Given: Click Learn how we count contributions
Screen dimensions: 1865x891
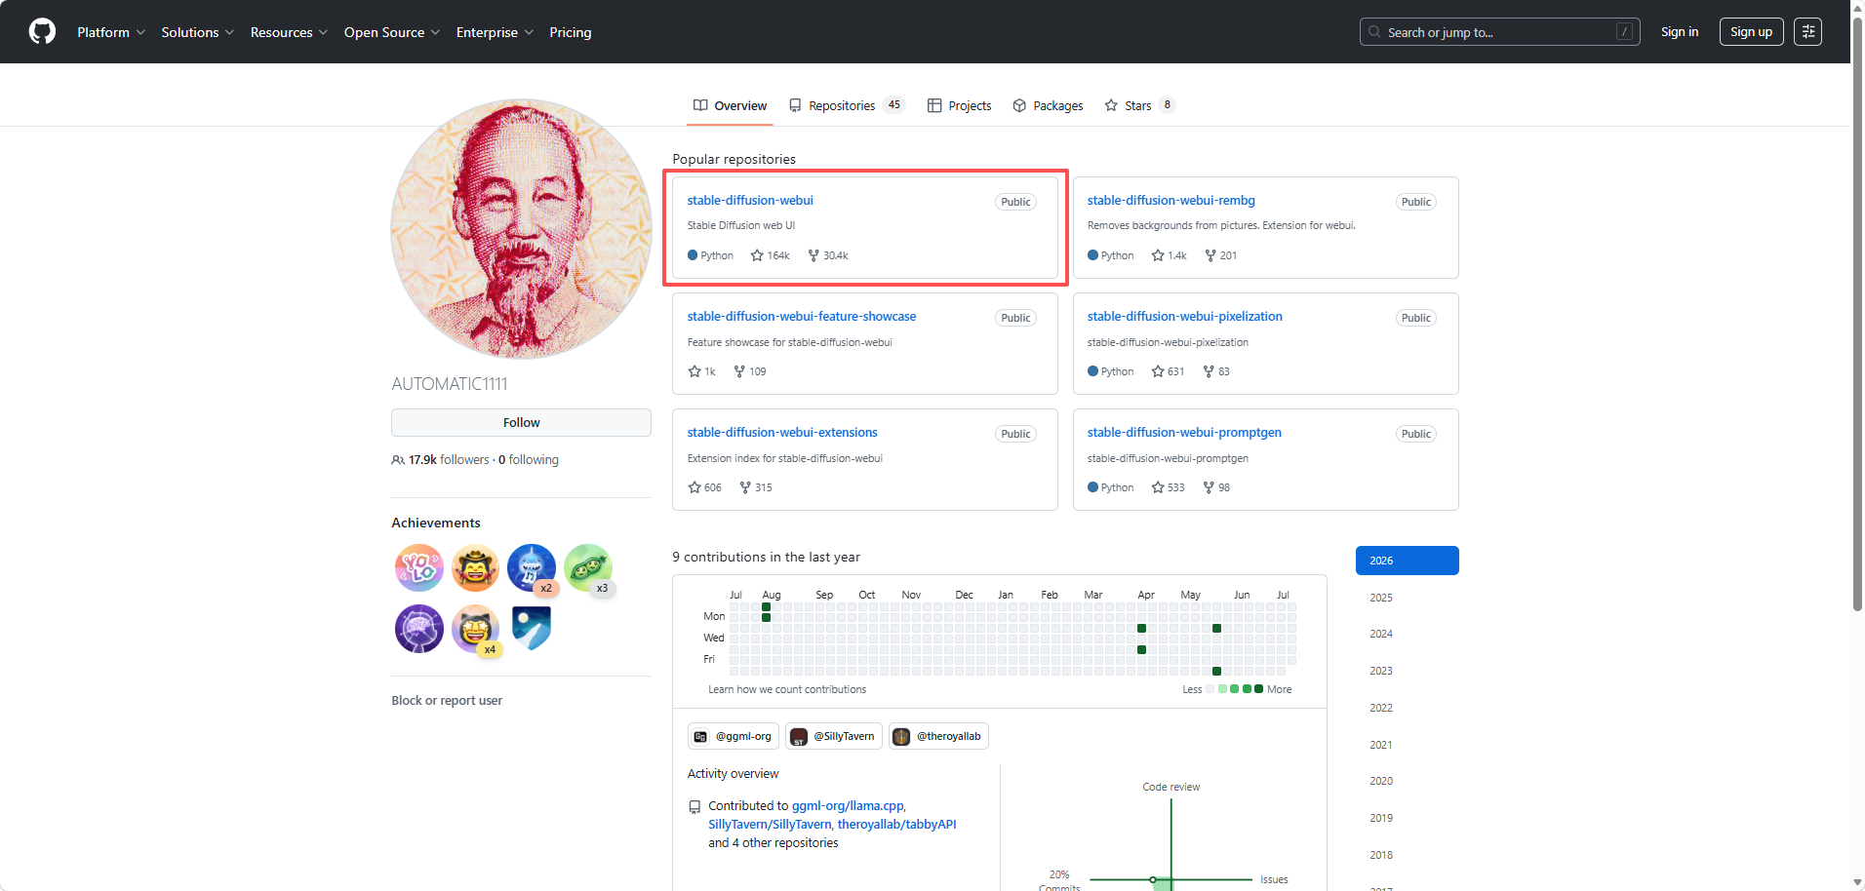Looking at the screenshot, I should (787, 689).
